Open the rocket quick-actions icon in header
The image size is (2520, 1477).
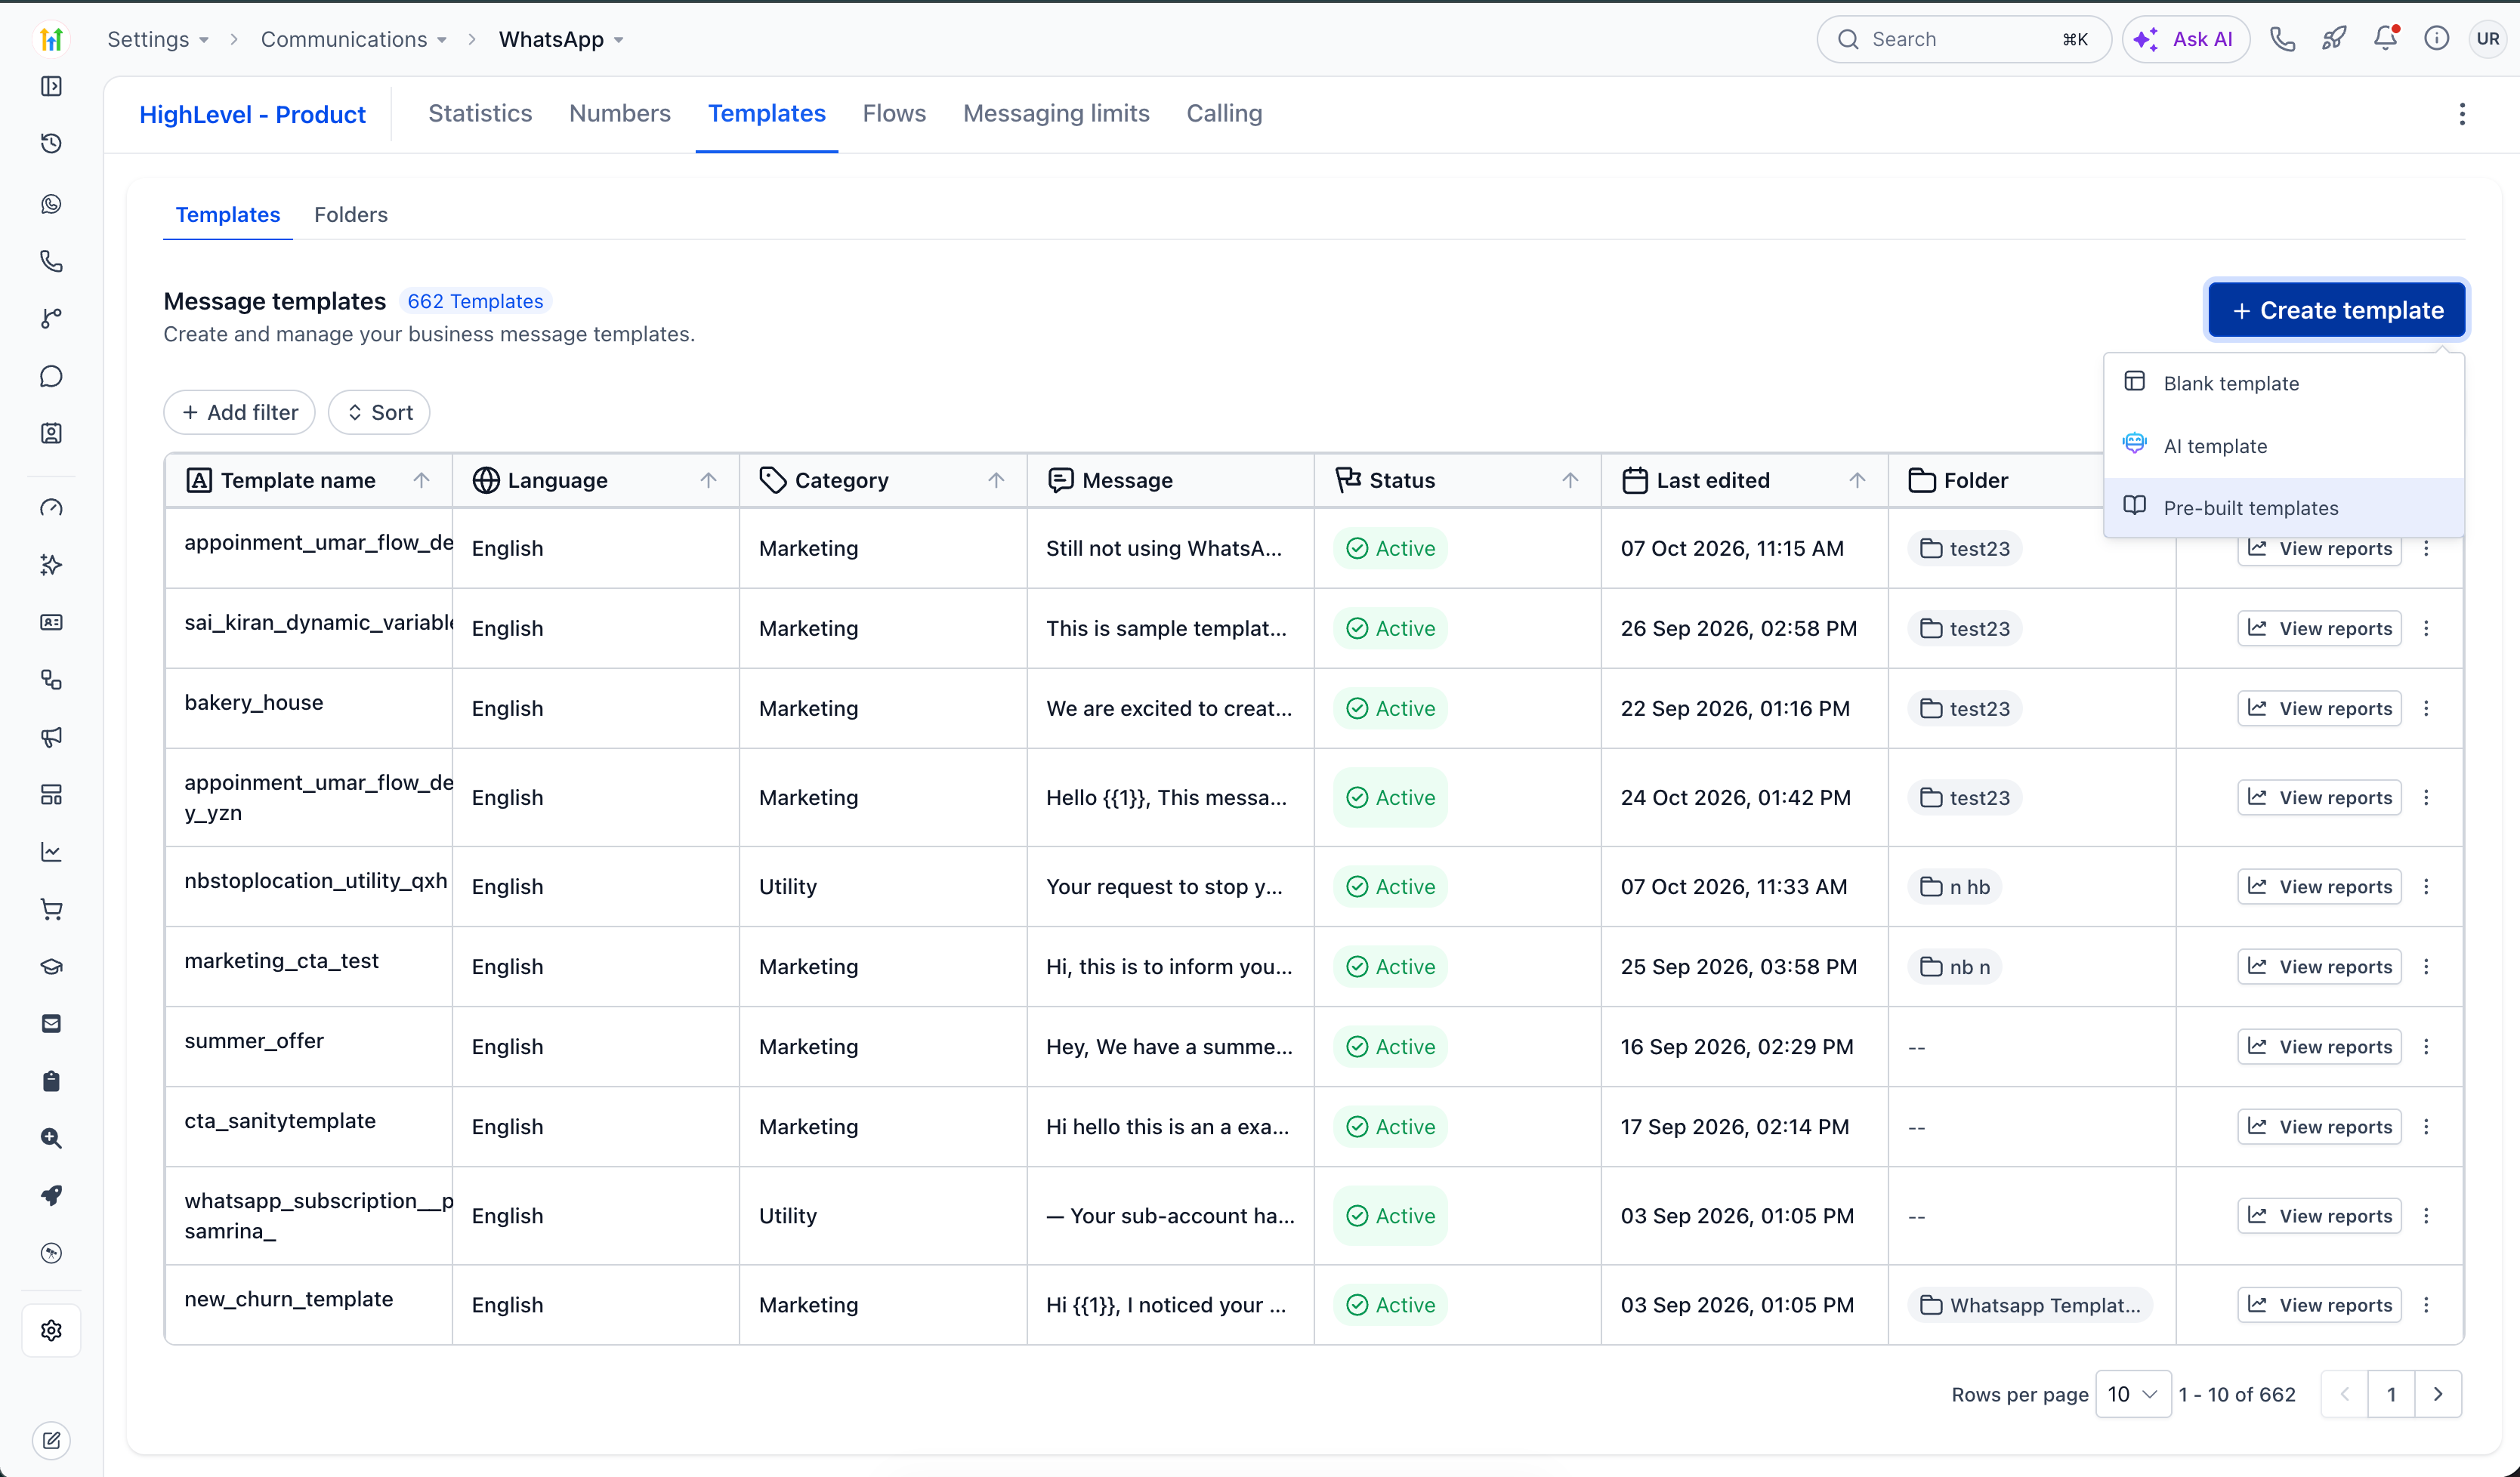(2334, 39)
